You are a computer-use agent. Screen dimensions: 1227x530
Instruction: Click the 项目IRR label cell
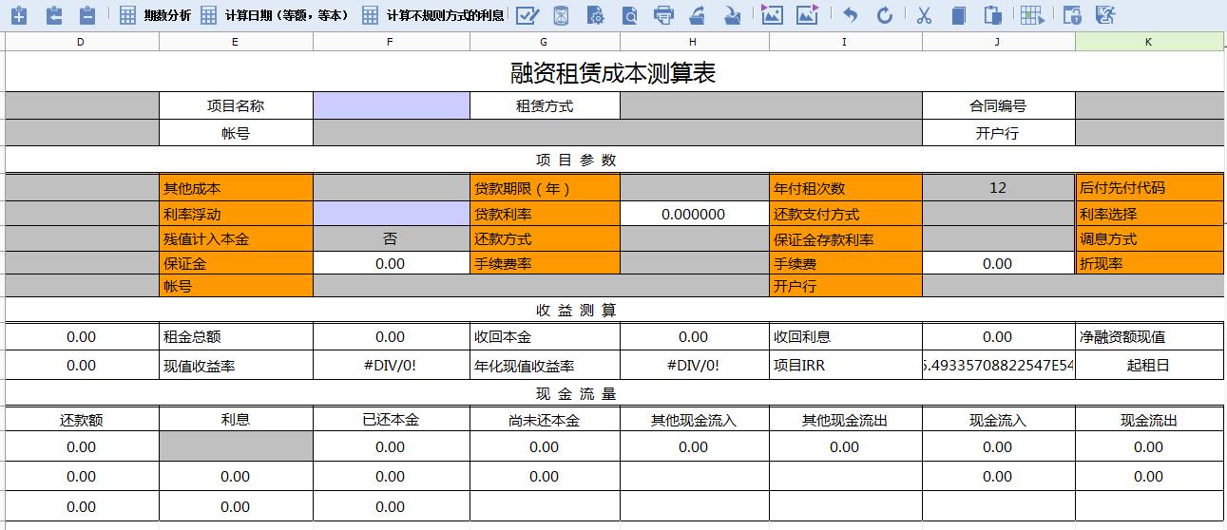click(x=845, y=365)
